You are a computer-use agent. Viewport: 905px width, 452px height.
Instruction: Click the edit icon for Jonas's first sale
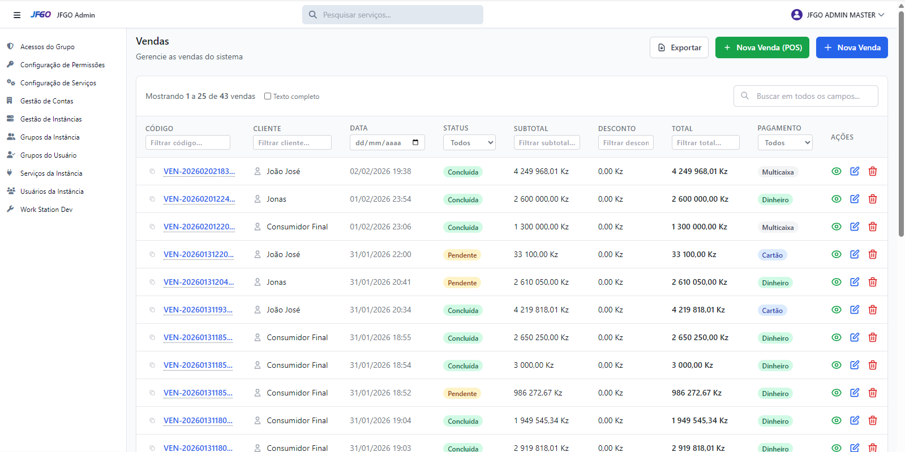pyautogui.click(x=855, y=199)
